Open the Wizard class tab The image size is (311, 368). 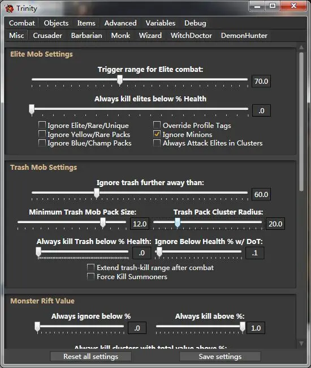tap(150, 36)
